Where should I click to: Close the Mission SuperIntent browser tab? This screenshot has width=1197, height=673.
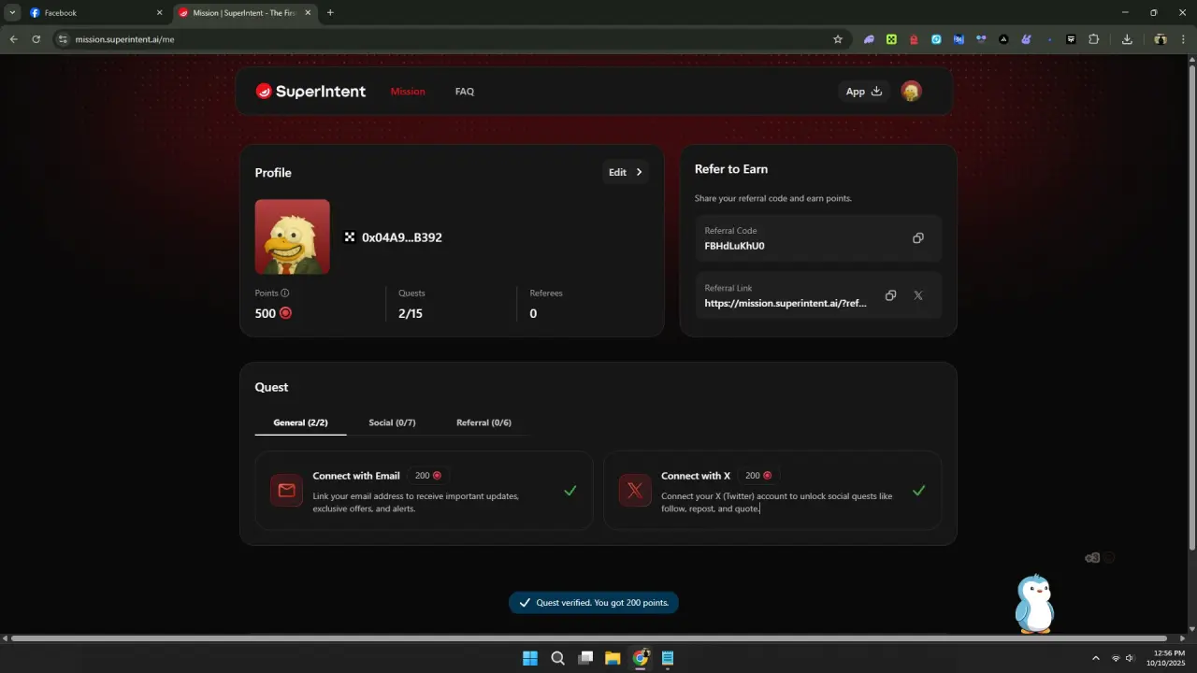(x=309, y=13)
